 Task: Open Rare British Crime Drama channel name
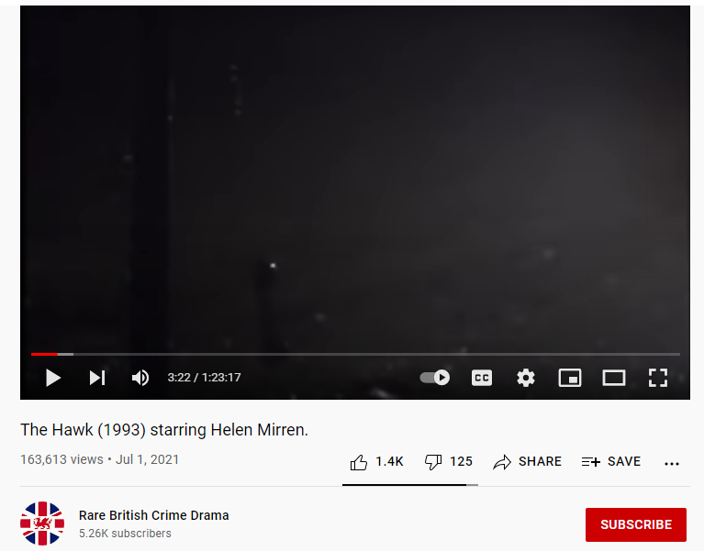click(153, 515)
